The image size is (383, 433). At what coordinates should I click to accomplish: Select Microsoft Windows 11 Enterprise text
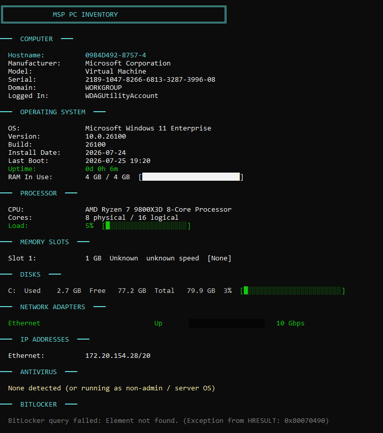(x=148, y=128)
